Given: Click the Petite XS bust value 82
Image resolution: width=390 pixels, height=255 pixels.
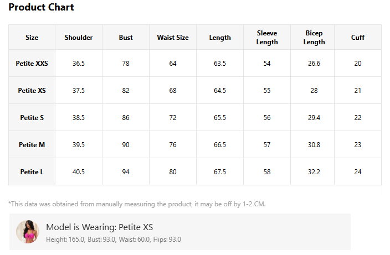Looking at the screenshot, I should click(x=126, y=90).
